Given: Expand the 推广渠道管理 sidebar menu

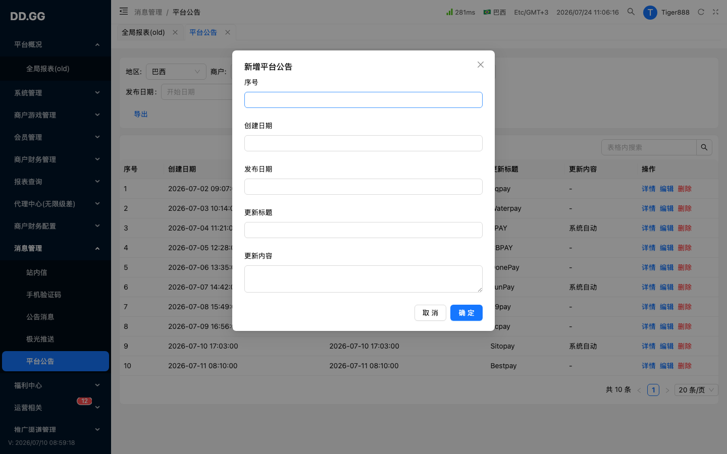Looking at the screenshot, I should tap(56, 430).
